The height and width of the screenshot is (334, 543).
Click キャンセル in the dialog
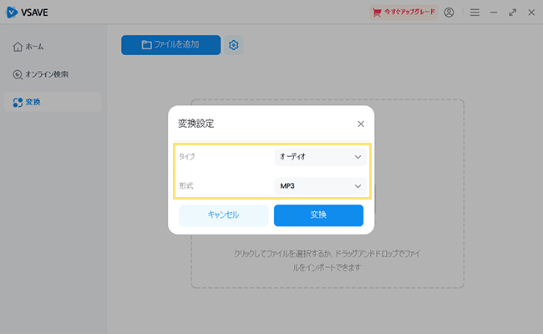tap(223, 215)
